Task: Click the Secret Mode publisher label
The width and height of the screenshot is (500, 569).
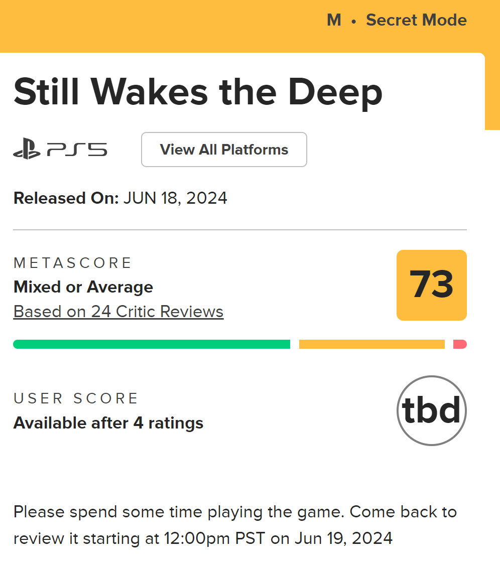Action: (416, 20)
